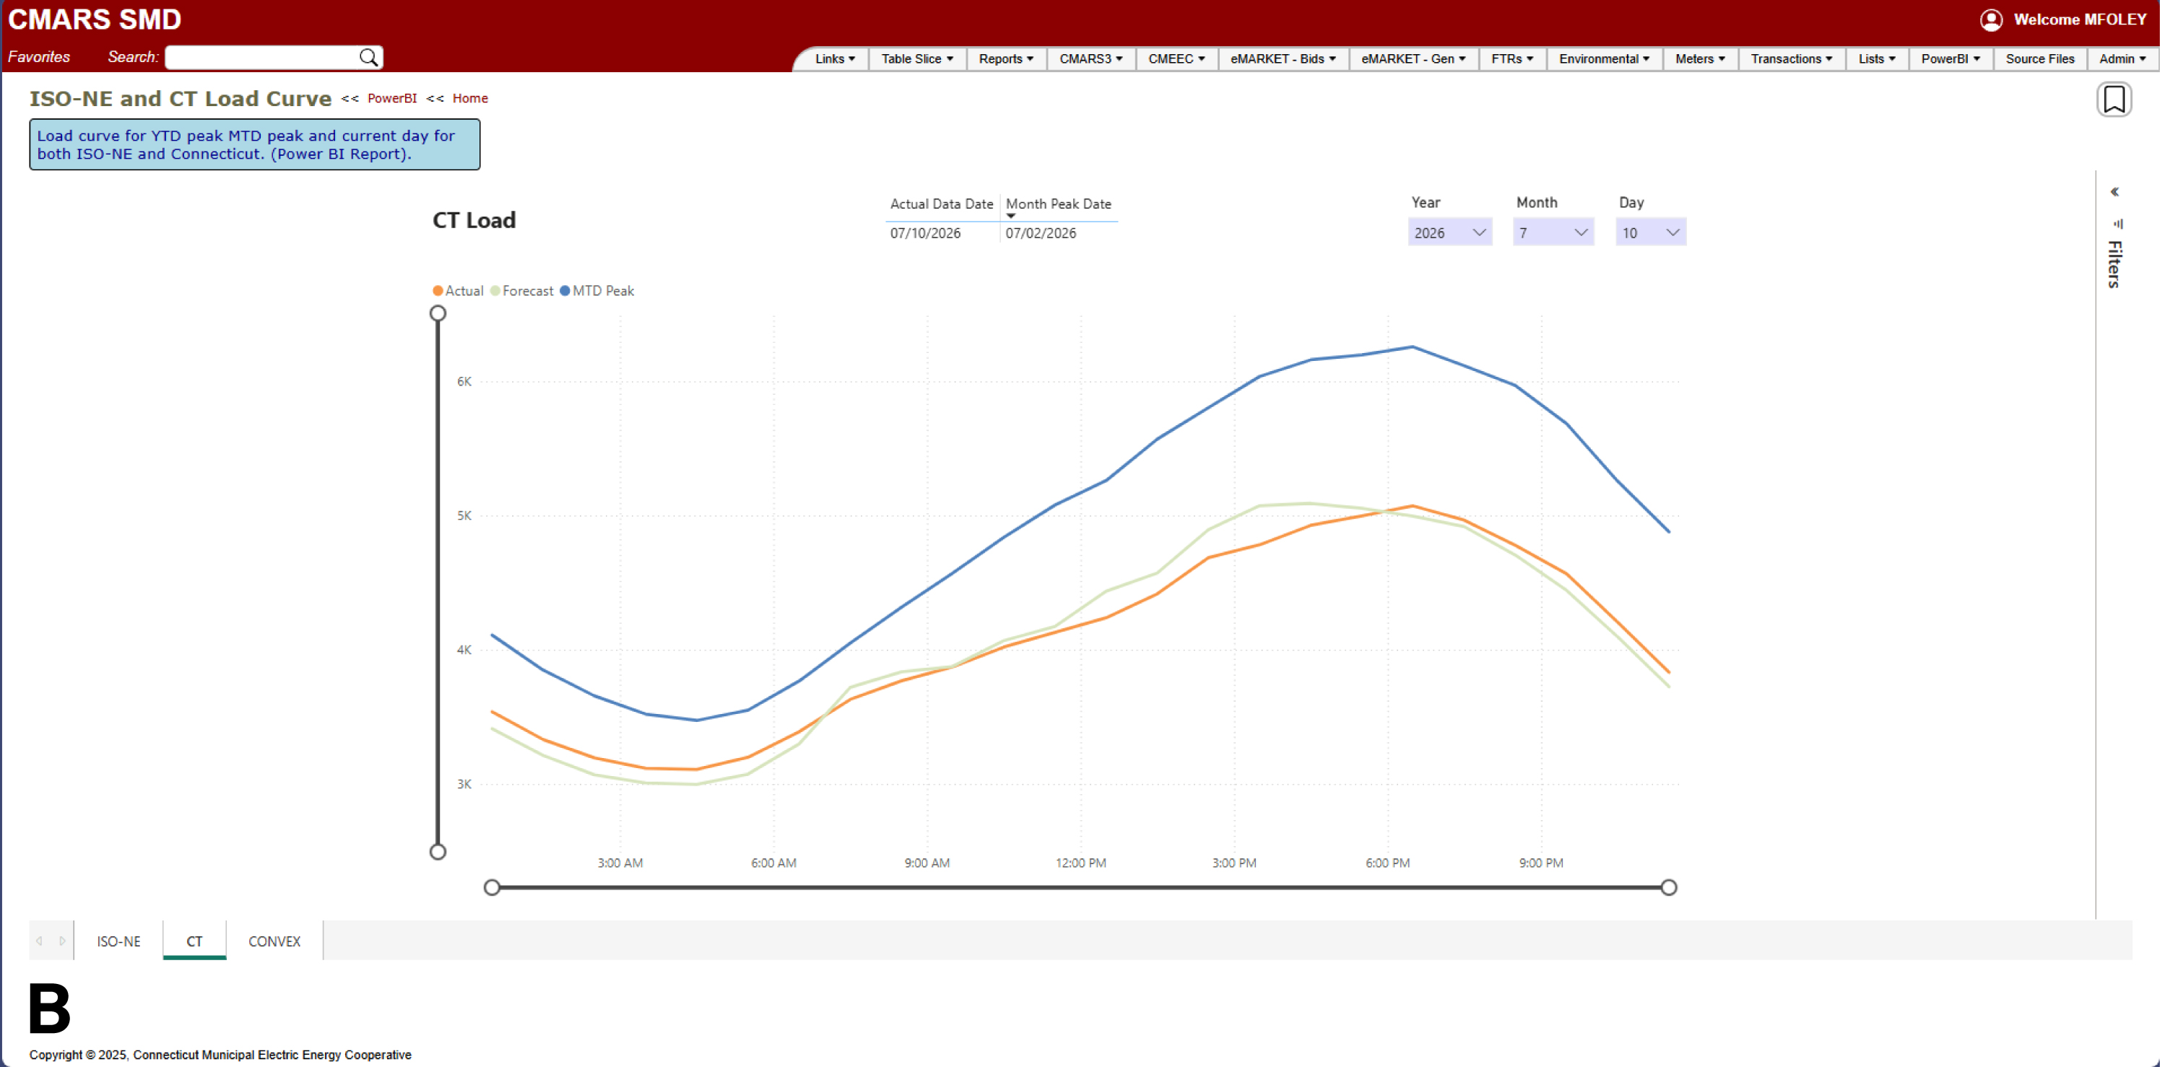Open the Month dropdown

click(1553, 233)
